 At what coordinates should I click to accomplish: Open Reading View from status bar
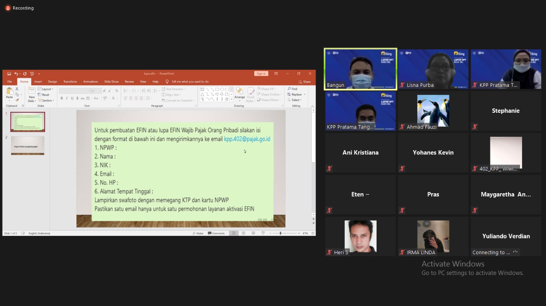tap(253, 233)
